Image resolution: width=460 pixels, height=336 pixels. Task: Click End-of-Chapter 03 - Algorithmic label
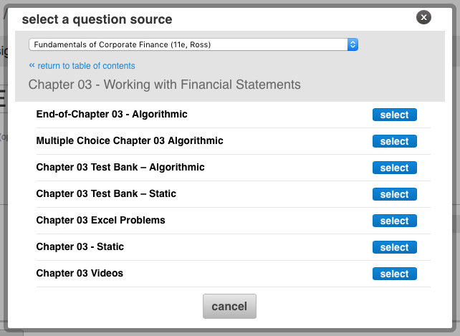coord(112,114)
